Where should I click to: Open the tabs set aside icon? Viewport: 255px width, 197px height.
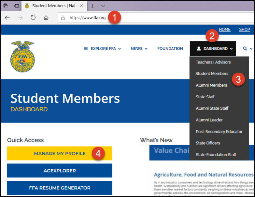tap(6, 6)
